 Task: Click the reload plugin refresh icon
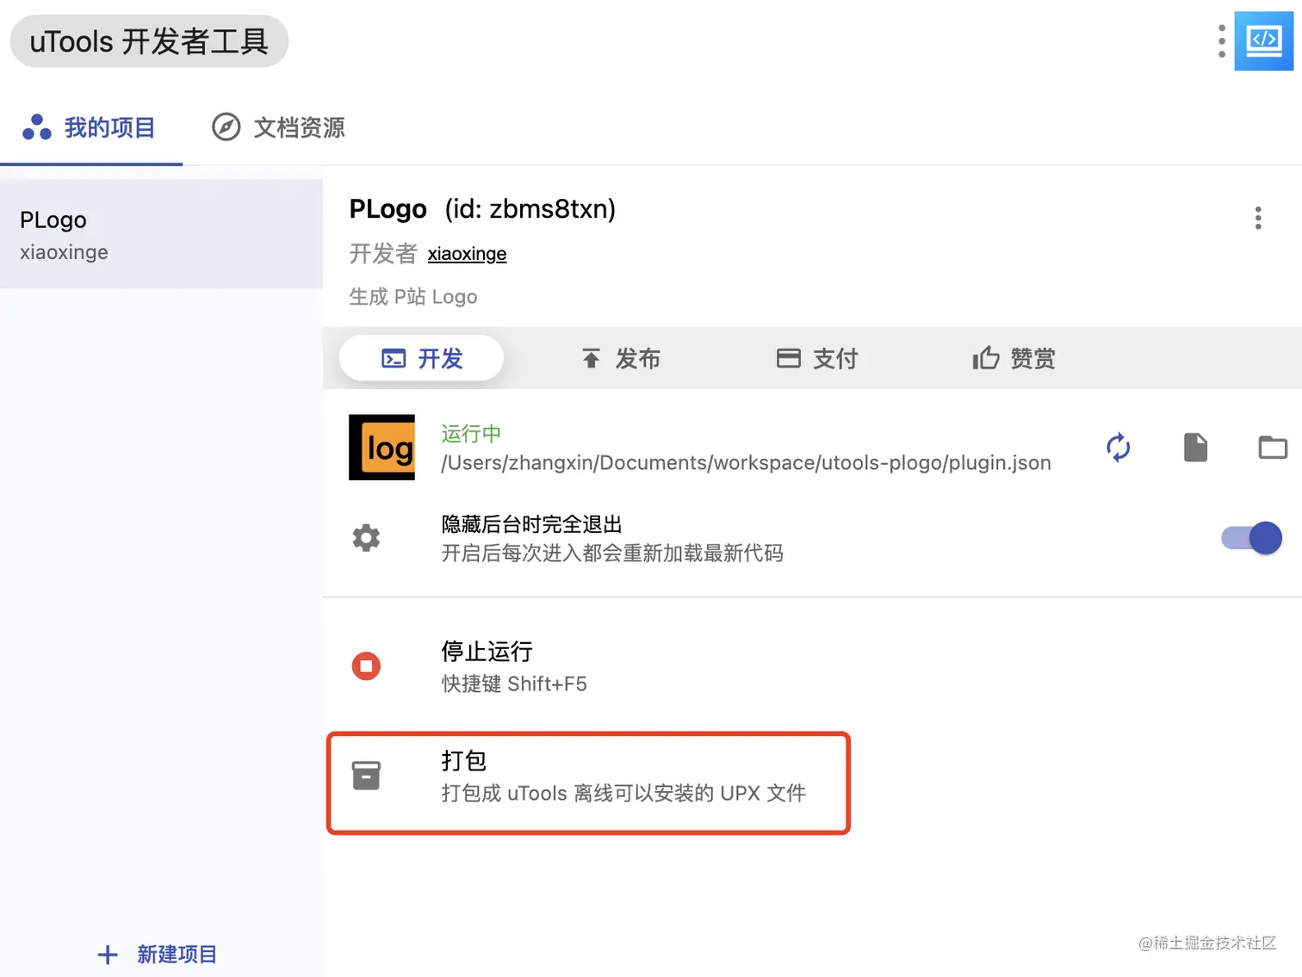[x=1118, y=448]
